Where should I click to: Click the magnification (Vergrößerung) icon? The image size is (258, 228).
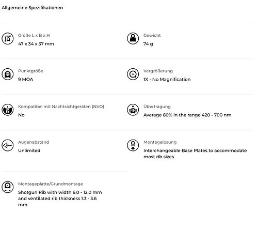(133, 74)
